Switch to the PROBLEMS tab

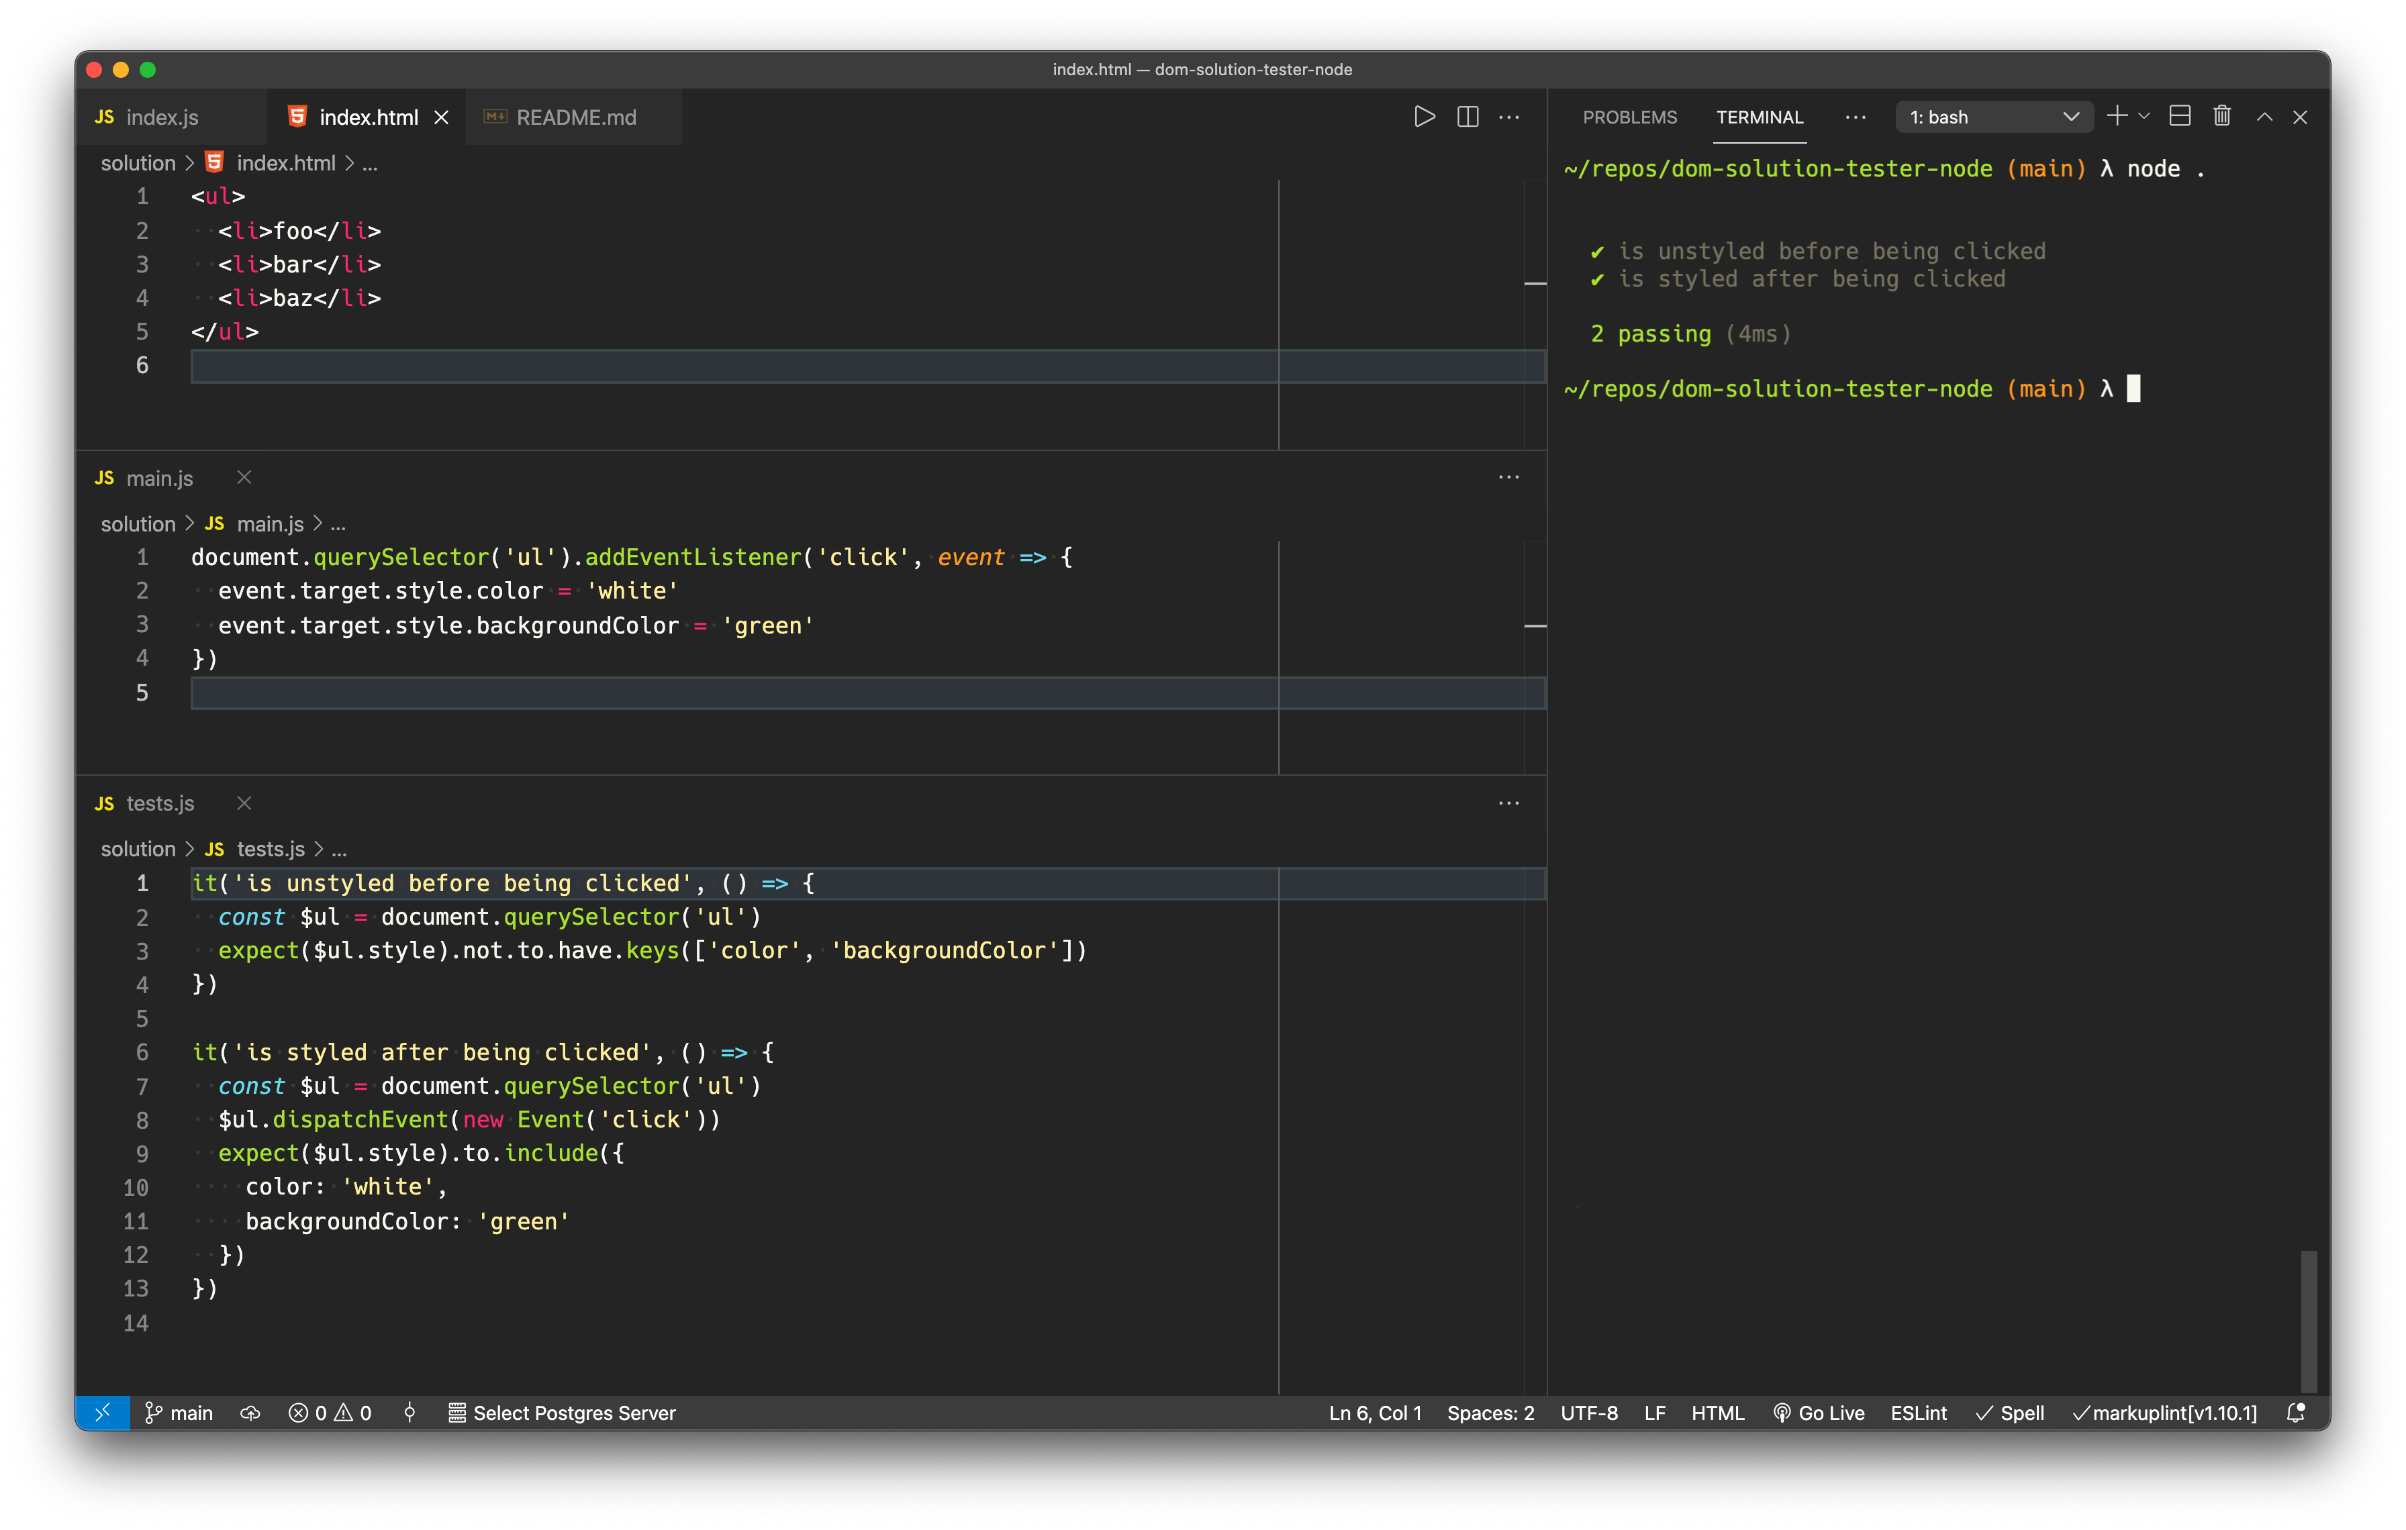(1630, 117)
